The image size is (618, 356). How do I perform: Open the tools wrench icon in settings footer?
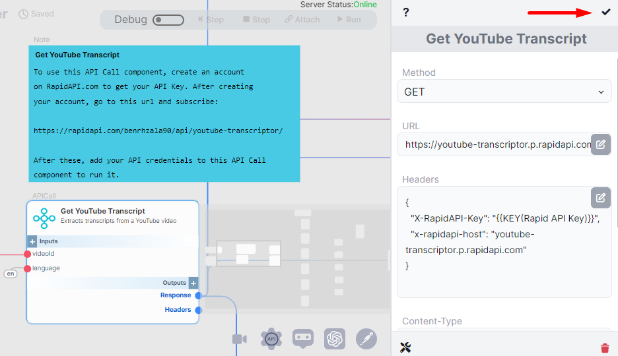coord(405,347)
